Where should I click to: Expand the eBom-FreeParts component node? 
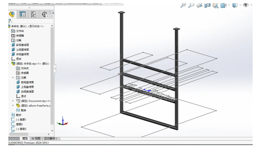(13, 106)
